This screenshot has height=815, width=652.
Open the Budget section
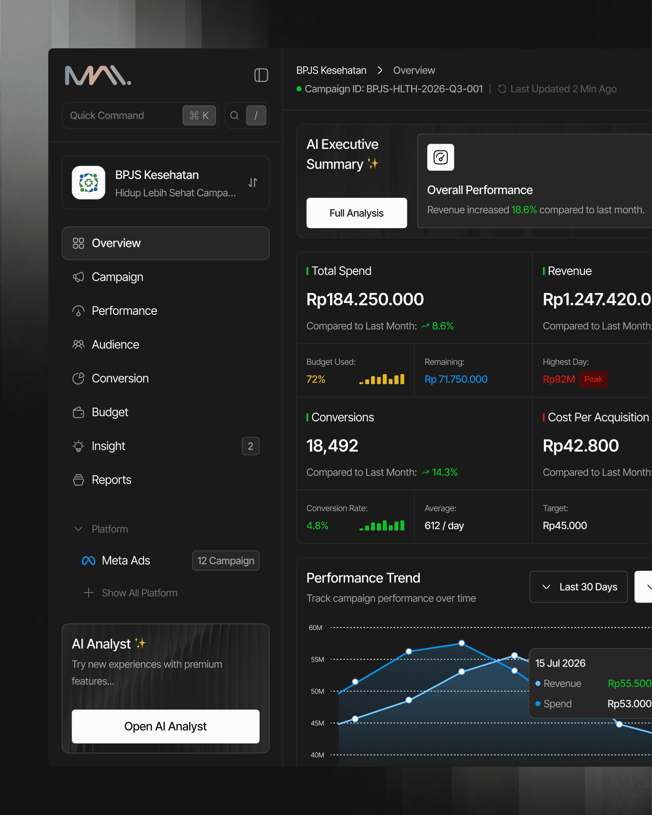[165, 412]
